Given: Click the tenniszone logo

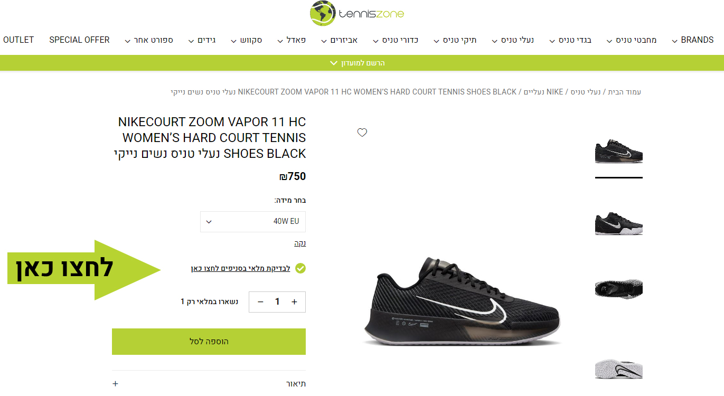Looking at the screenshot, I should pos(357,14).
